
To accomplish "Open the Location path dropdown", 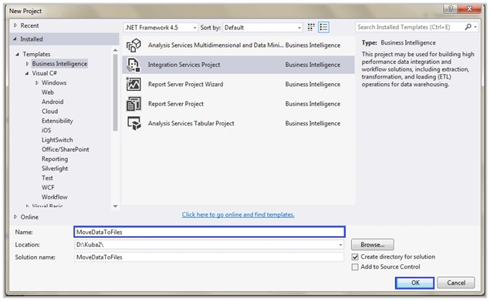I will tap(340, 245).
